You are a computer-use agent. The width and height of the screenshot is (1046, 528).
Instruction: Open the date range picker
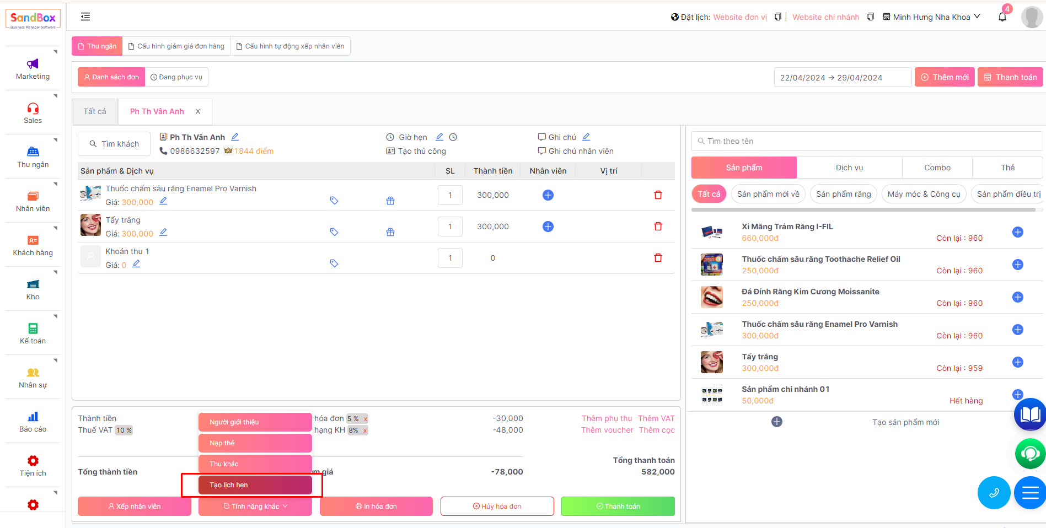pos(841,78)
